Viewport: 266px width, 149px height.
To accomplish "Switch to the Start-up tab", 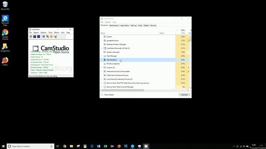I will point(133,26).
